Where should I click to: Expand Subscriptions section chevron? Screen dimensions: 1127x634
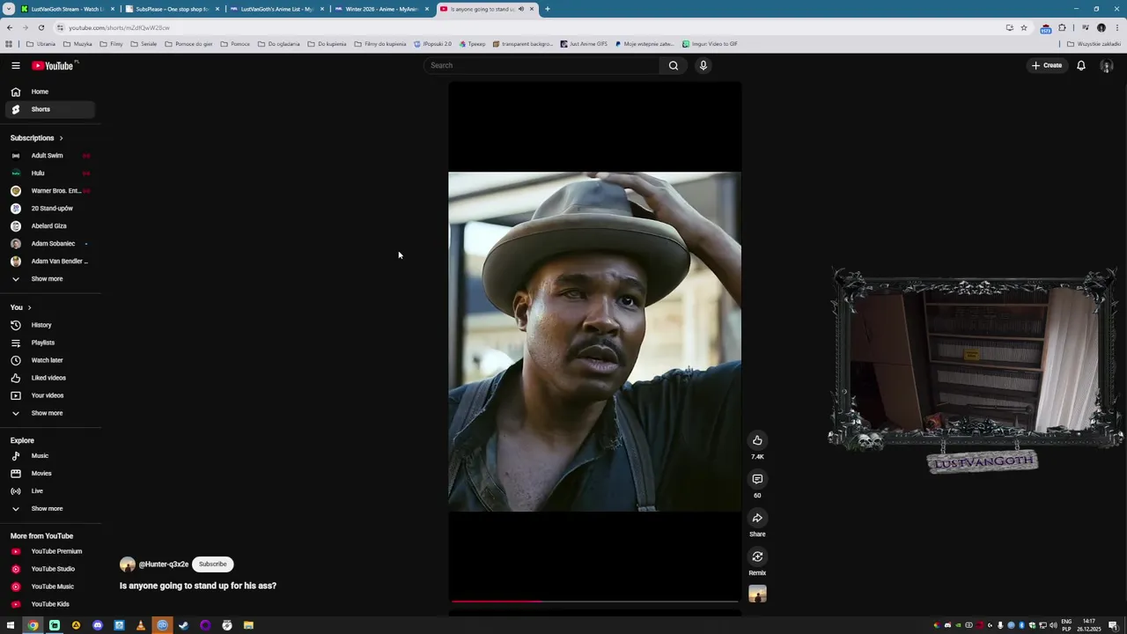click(x=61, y=138)
